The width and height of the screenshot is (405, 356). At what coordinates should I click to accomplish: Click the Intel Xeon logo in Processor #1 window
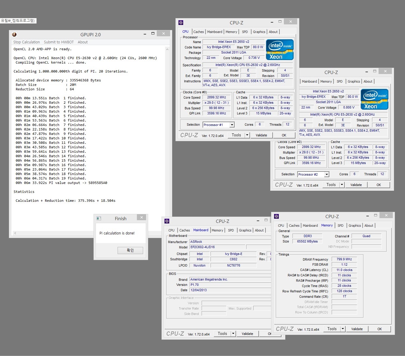(280, 50)
